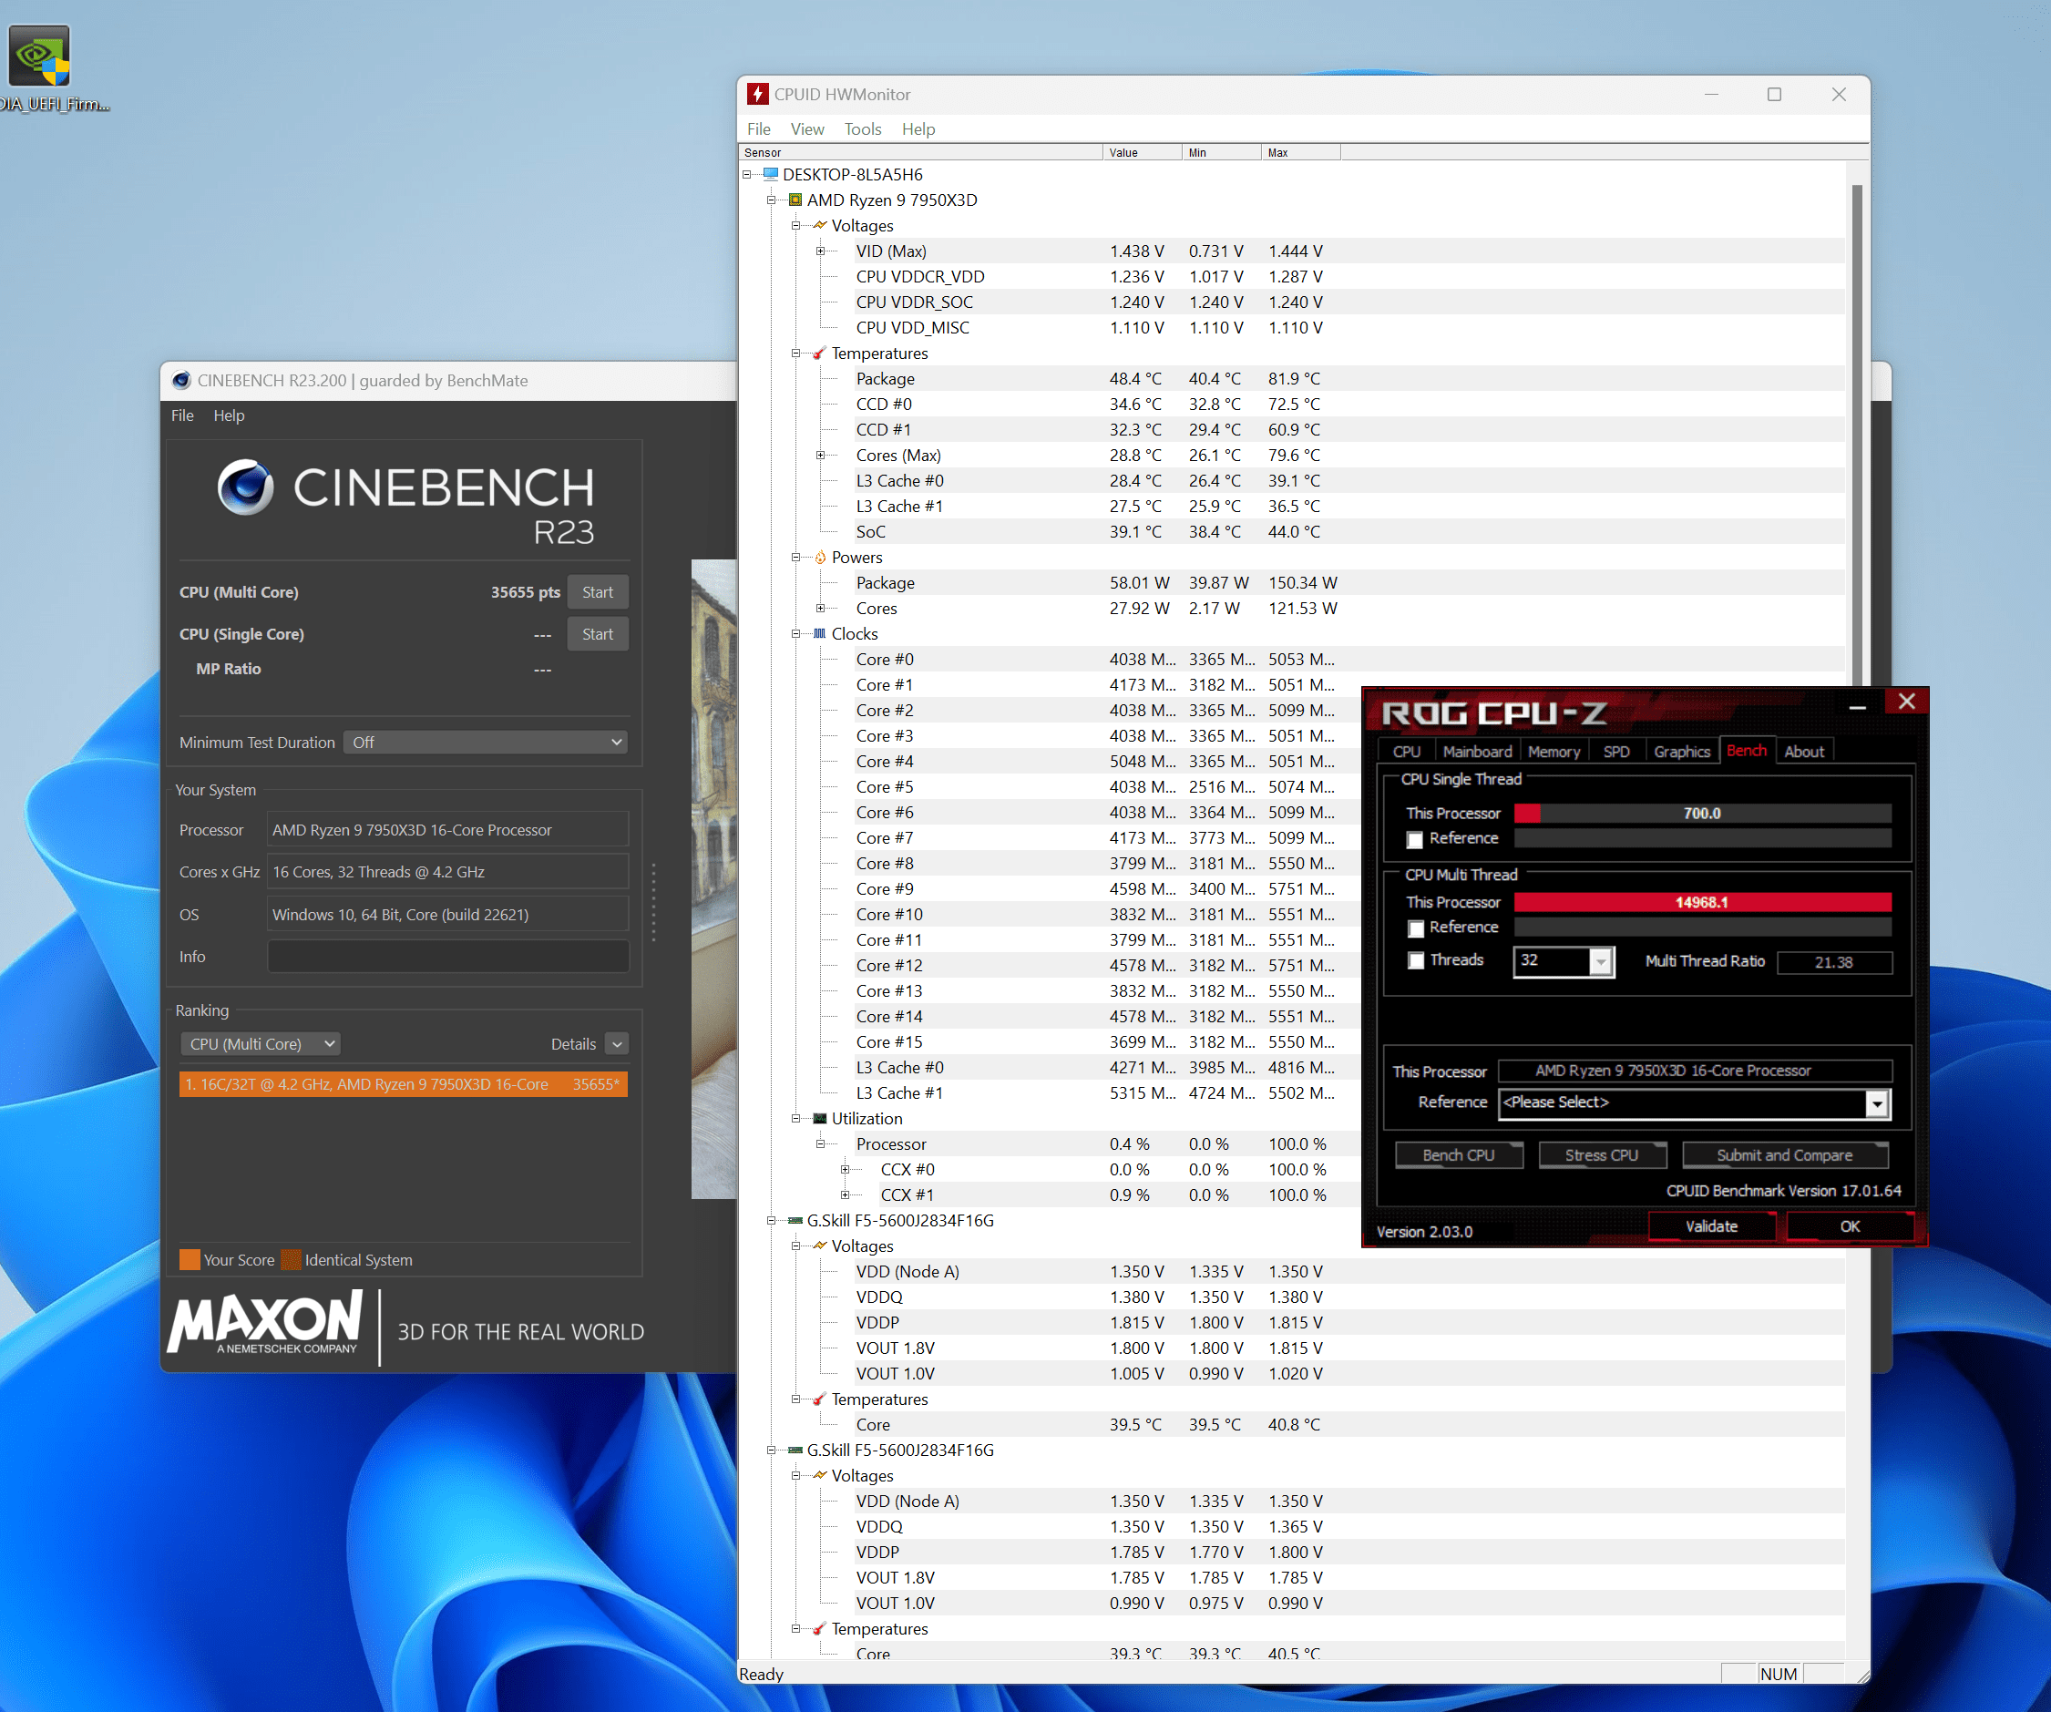Click the Powers flame icon
Viewport: 2051px width, 1712px height.
pos(819,558)
